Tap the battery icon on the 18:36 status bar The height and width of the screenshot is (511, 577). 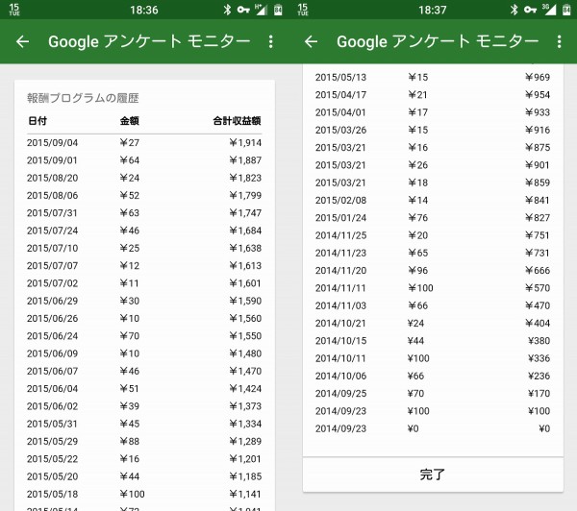pos(276,10)
